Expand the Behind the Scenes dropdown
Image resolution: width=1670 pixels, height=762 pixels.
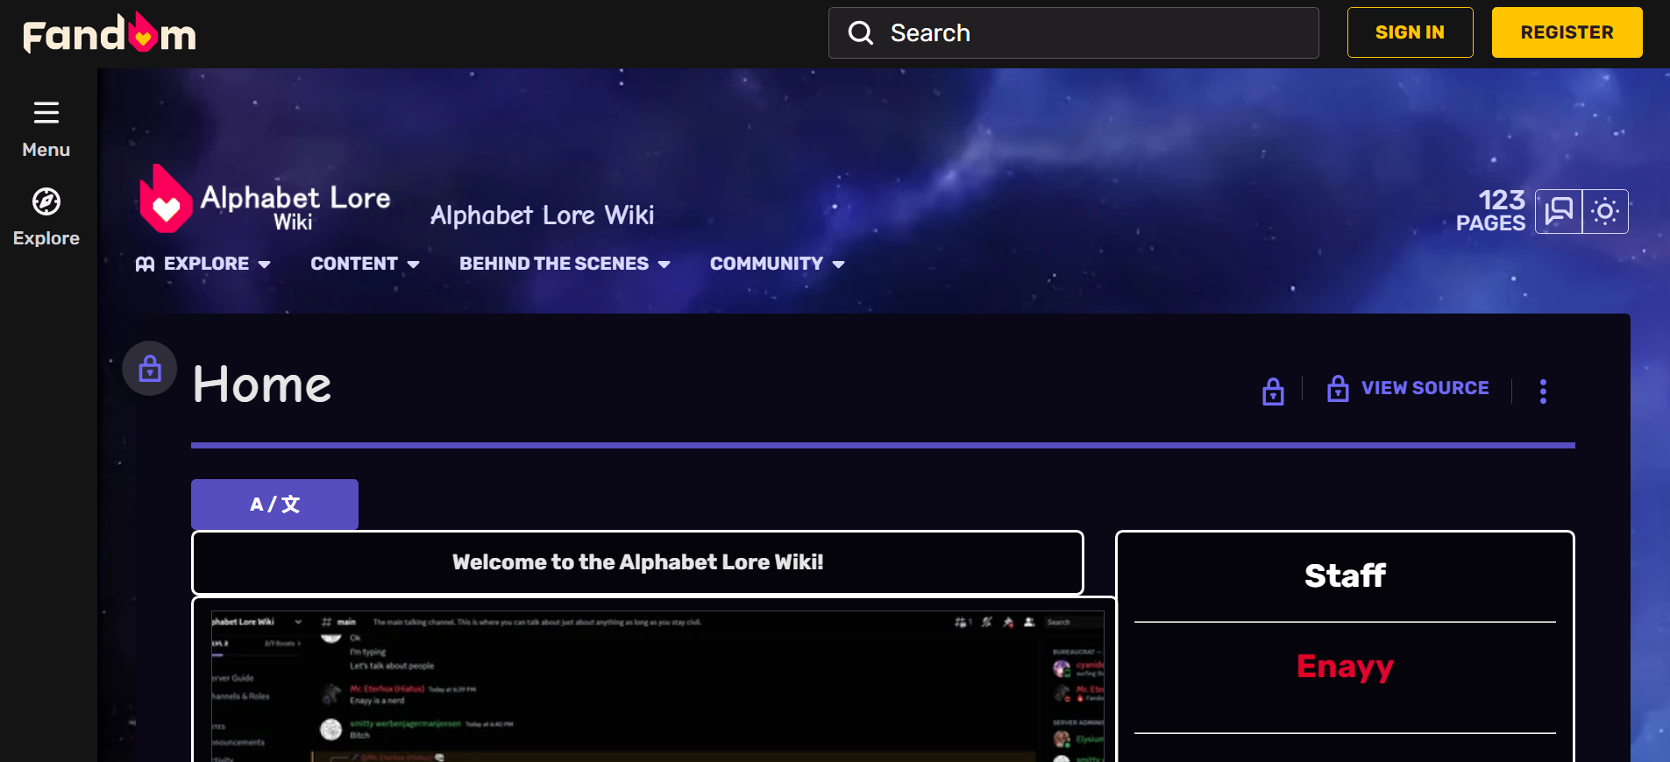(565, 264)
